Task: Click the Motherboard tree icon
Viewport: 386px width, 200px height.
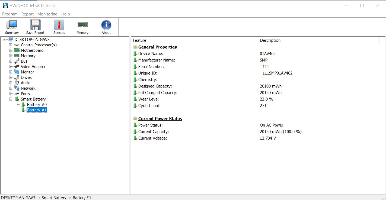Action: pyautogui.click(x=17, y=50)
